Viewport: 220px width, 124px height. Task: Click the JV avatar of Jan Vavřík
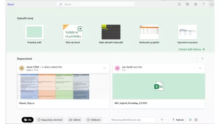pos(117,68)
